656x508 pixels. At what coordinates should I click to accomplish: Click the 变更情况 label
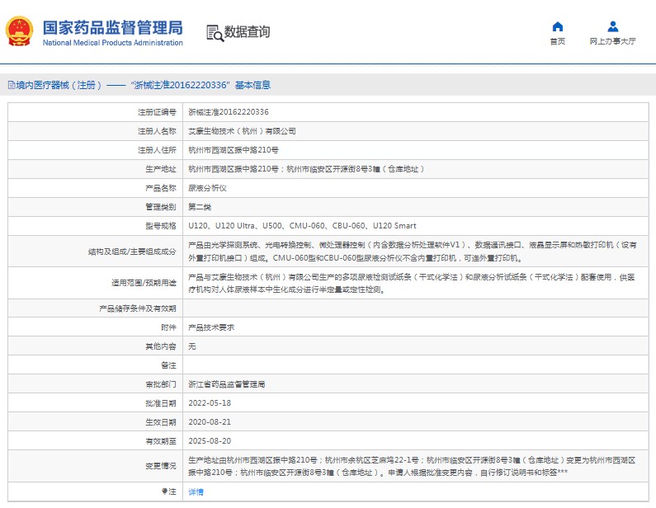(x=161, y=466)
